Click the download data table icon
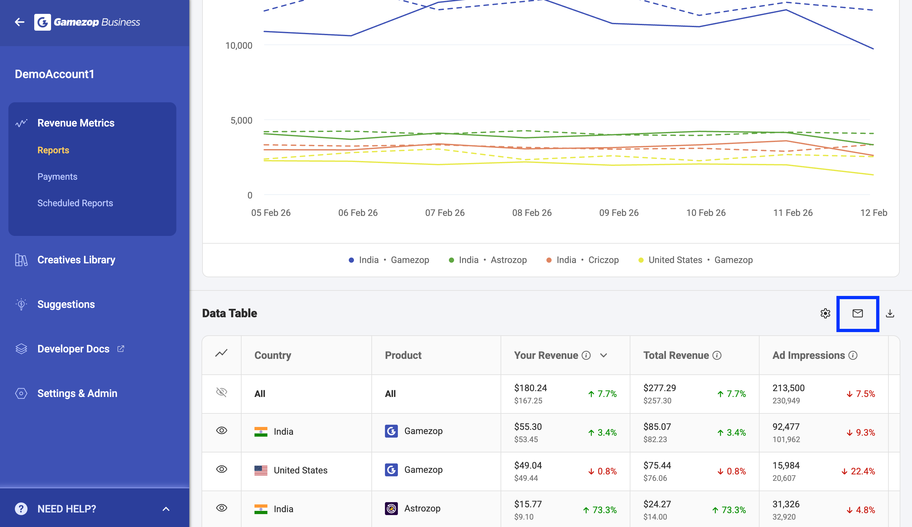The image size is (912, 527). [890, 313]
